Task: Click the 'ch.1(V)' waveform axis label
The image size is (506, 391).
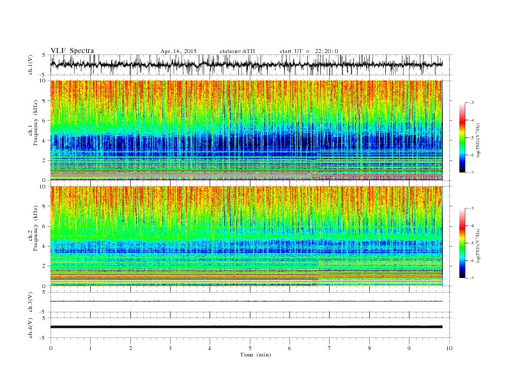Action: pyautogui.click(x=31, y=65)
